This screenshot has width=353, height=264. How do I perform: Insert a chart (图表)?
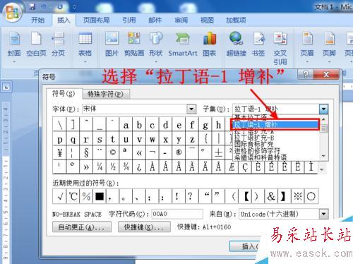[210, 44]
